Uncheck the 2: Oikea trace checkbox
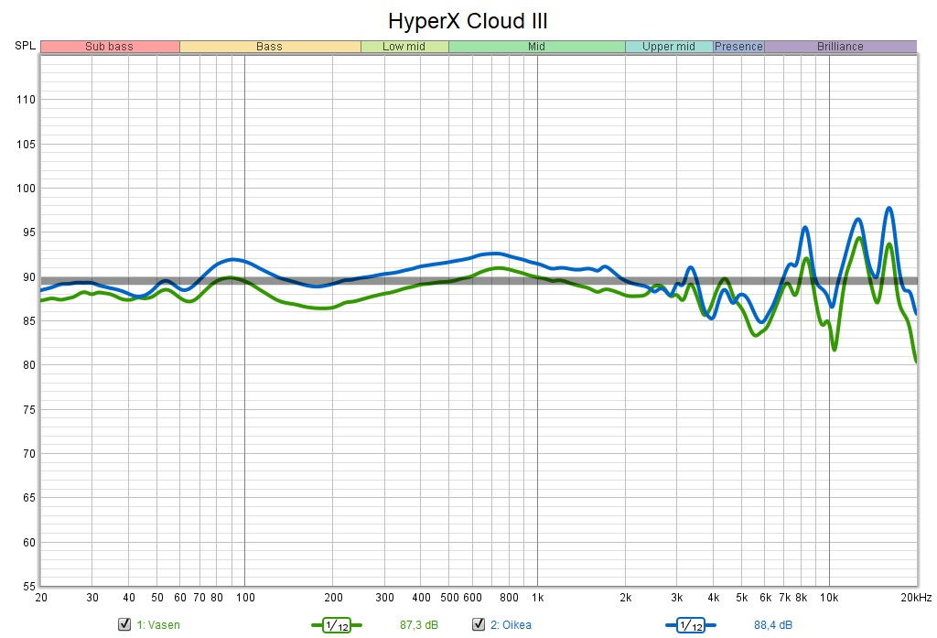The image size is (937, 638). click(x=478, y=624)
